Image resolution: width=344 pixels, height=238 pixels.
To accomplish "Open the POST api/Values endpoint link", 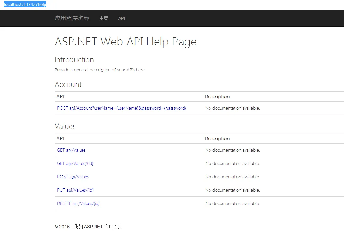I will point(73,177).
